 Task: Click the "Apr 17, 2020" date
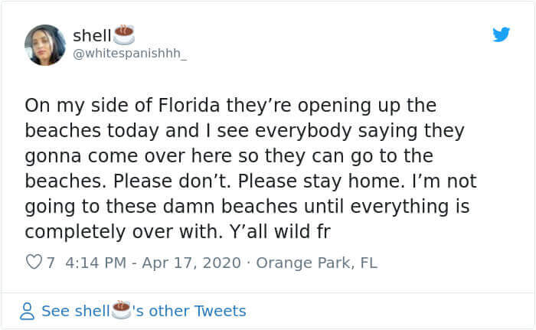191,263
